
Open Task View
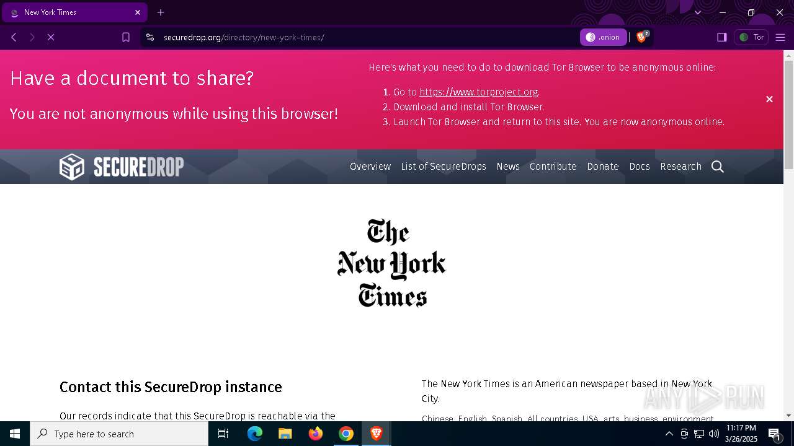coord(223,434)
